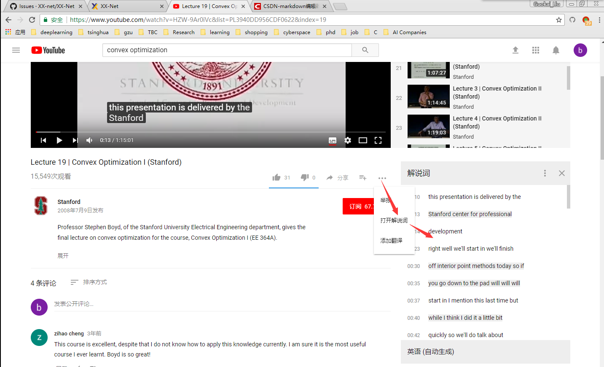This screenshot has height=367, width=604.
Task: Go to YouTube home via logo
Action: (48, 50)
